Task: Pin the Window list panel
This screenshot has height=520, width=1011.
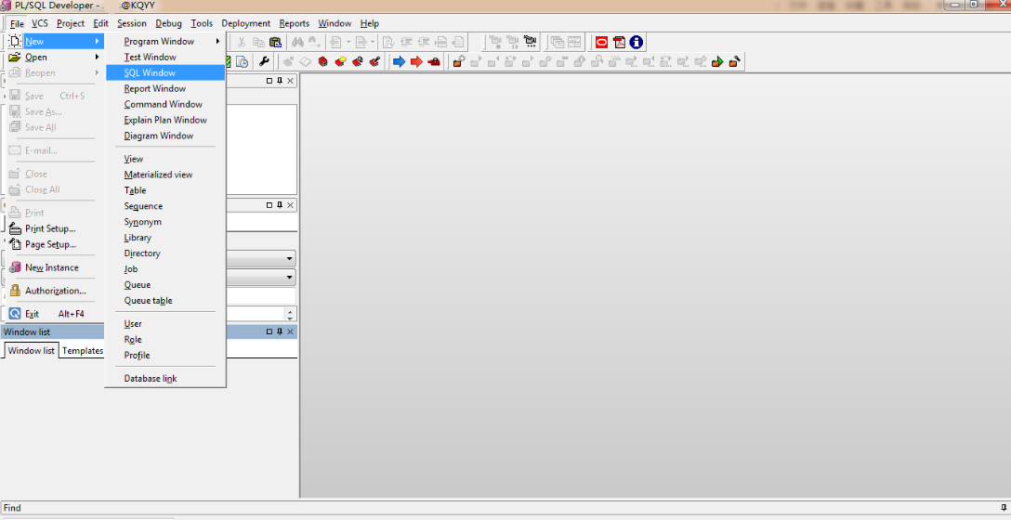Action: coord(280,331)
